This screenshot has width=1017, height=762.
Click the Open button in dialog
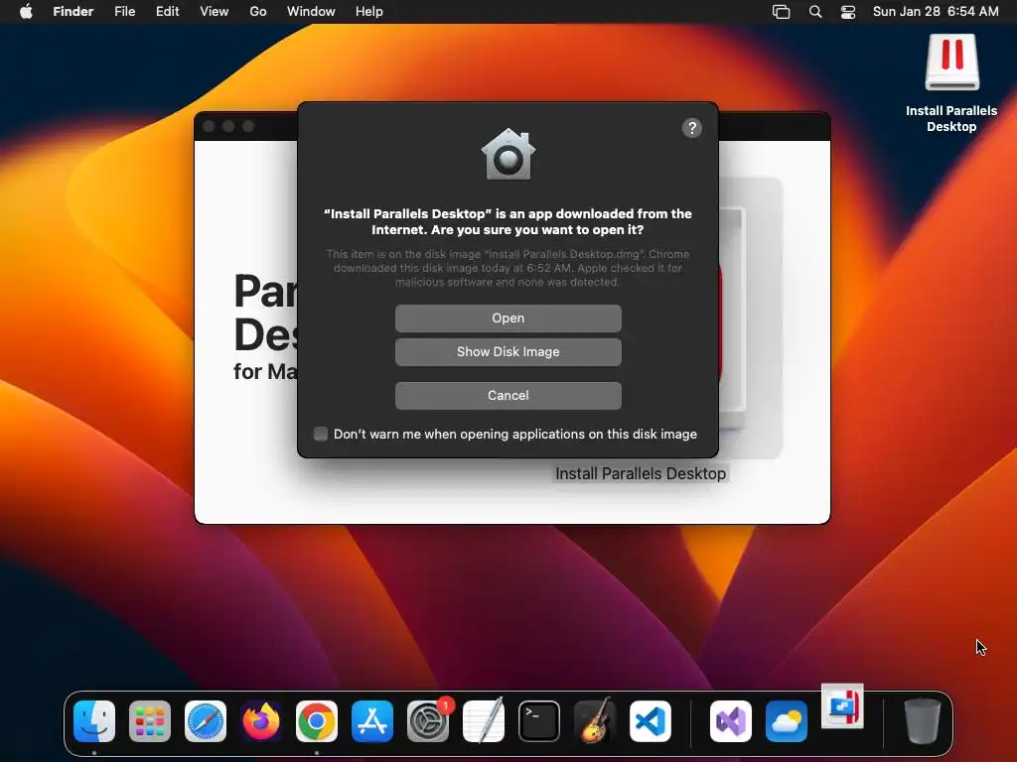pos(508,318)
